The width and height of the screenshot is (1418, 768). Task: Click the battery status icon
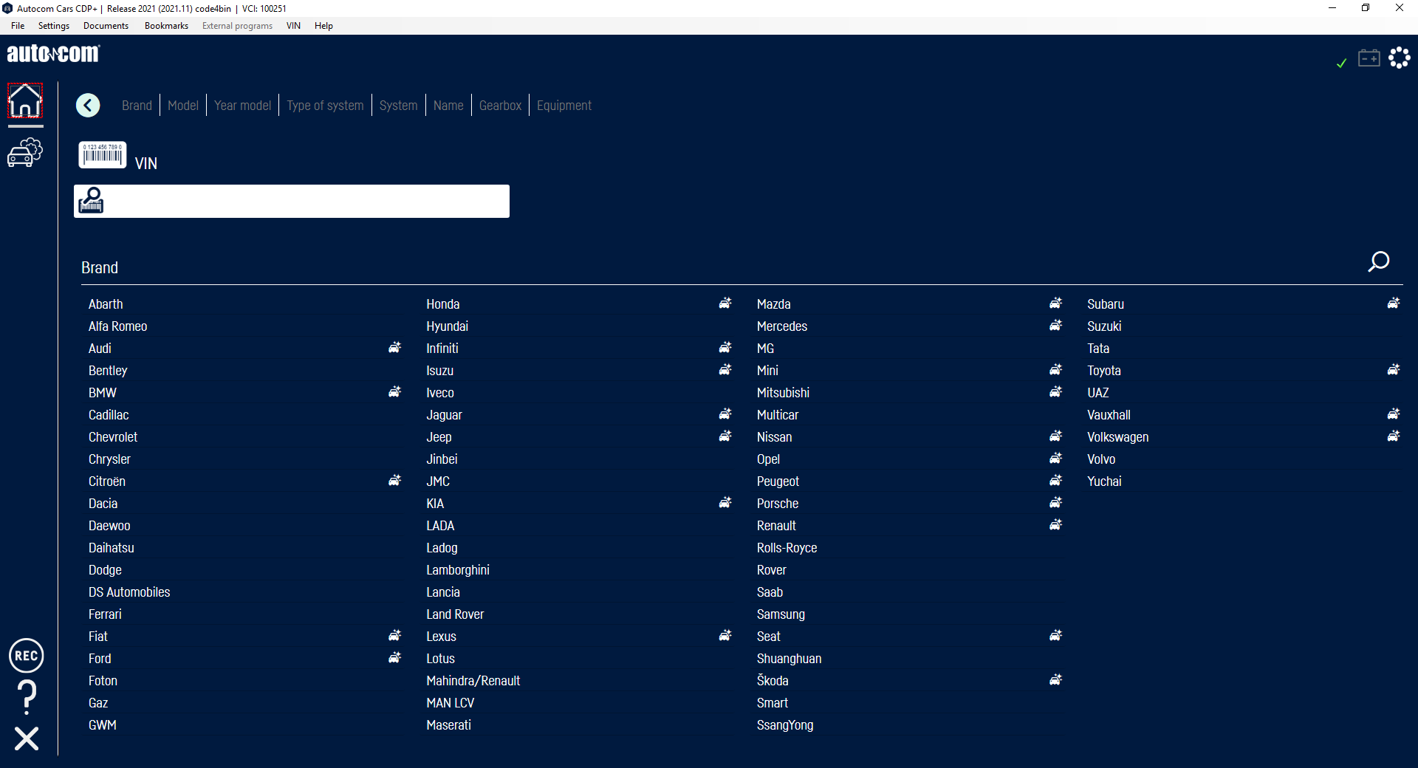1369,58
